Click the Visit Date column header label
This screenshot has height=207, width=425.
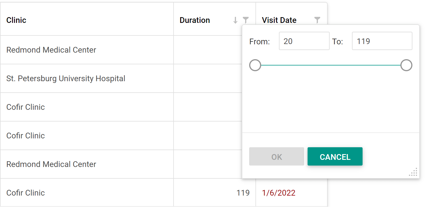click(279, 20)
